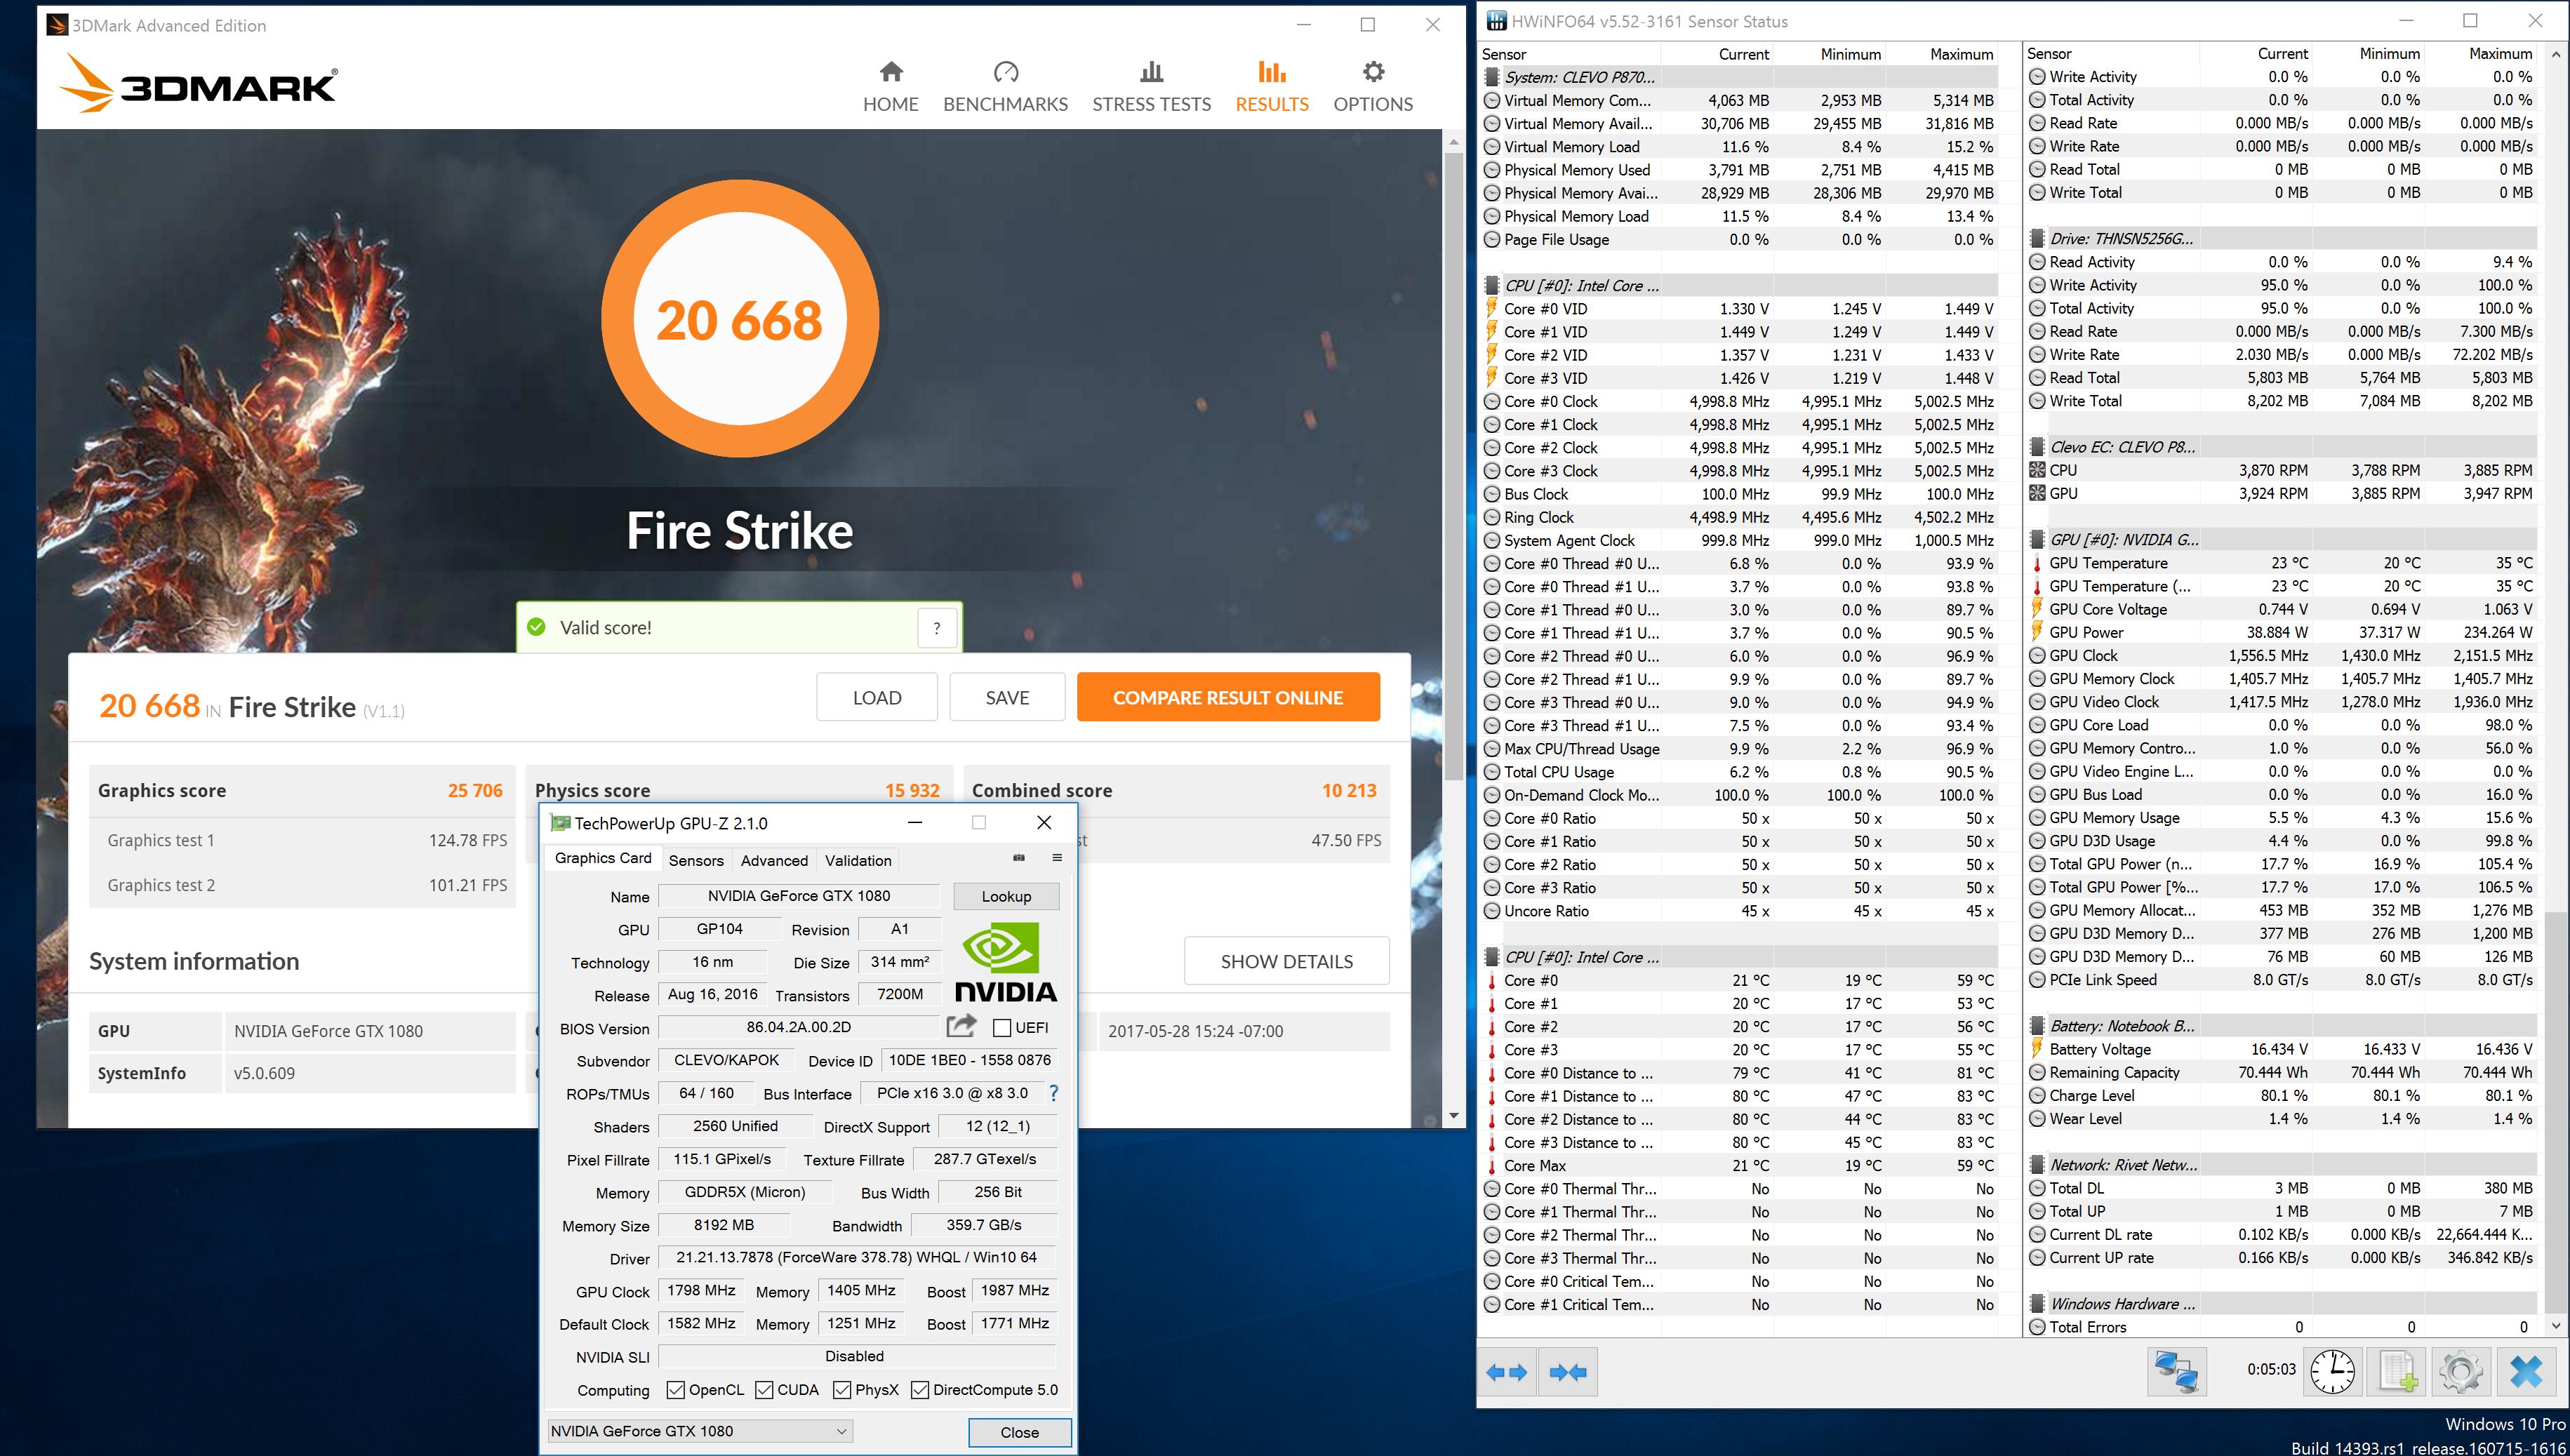This screenshot has height=1456, width=2570.
Task: Click SHOW DETAILS for system information
Action: pyautogui.click(x=1286, y=961)
